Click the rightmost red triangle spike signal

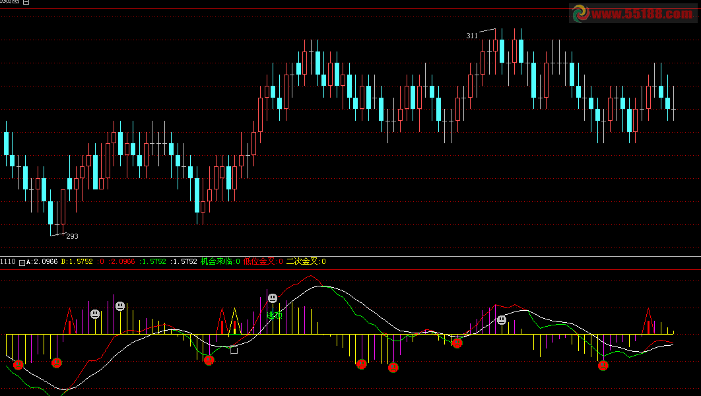click(649, 321)
